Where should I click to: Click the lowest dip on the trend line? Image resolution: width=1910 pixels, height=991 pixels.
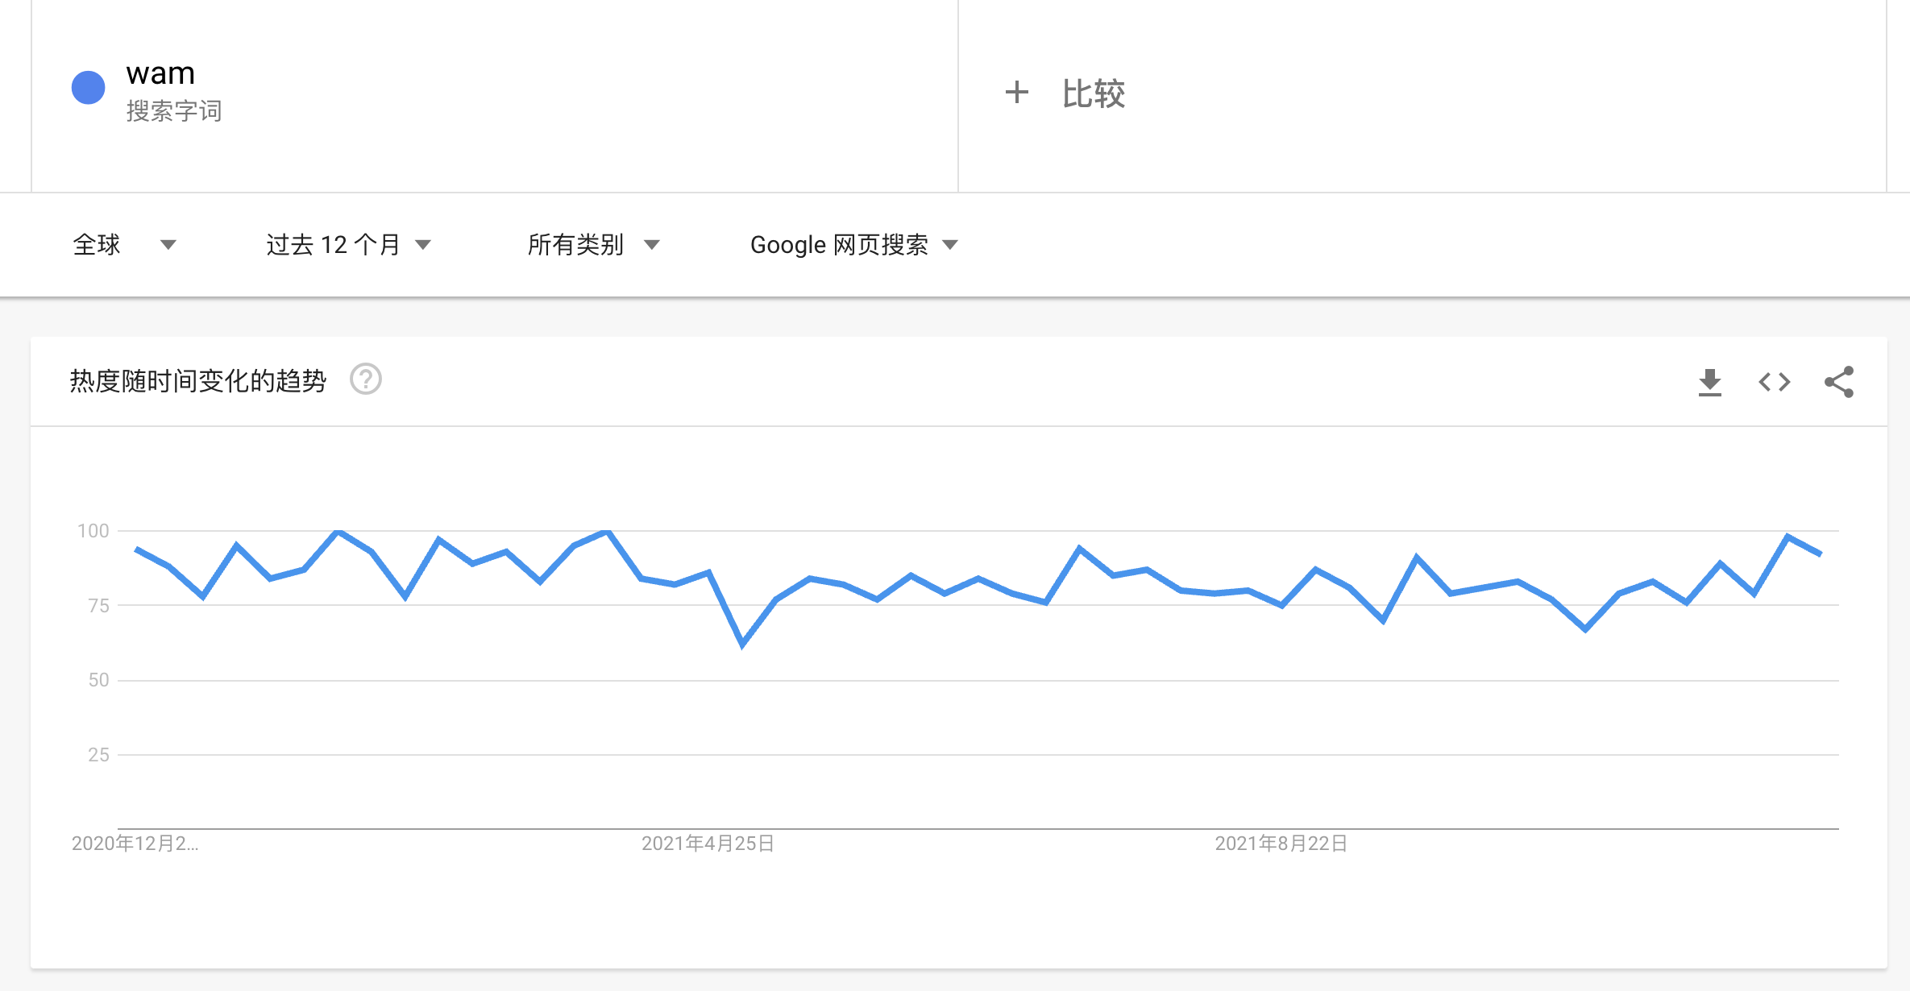742,644
